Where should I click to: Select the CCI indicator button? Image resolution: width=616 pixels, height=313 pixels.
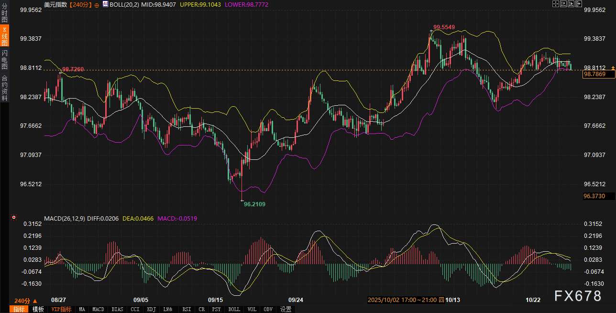click(136, 309)
